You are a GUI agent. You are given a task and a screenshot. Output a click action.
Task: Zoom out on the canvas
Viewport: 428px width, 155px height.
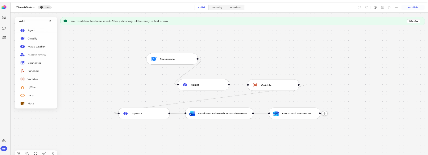point(27,153)
